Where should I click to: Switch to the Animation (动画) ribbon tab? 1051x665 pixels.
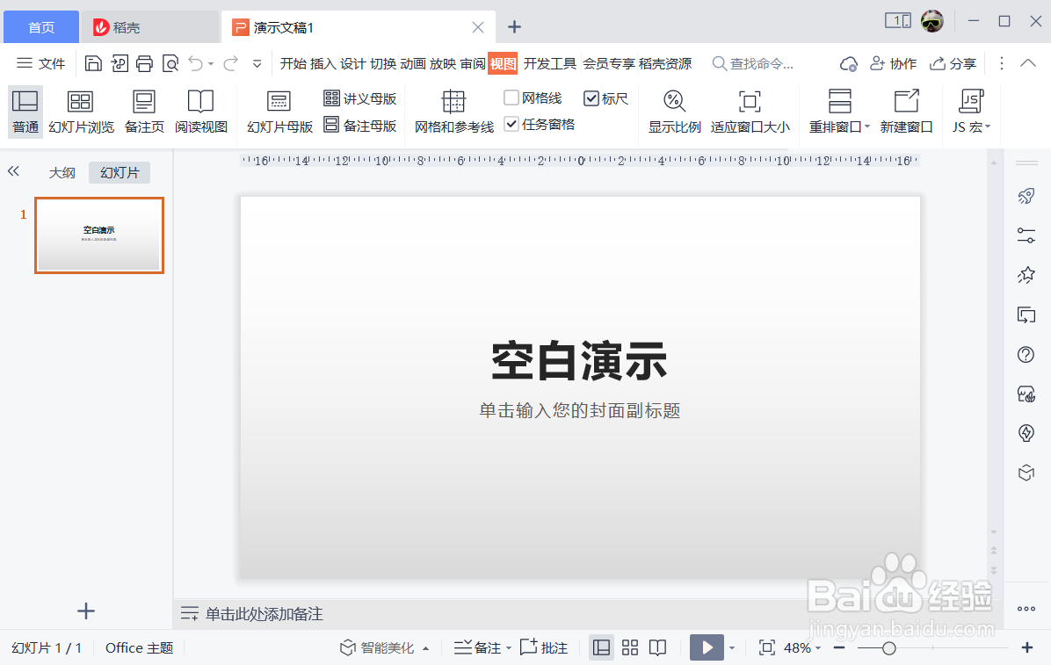click(413, 63)
